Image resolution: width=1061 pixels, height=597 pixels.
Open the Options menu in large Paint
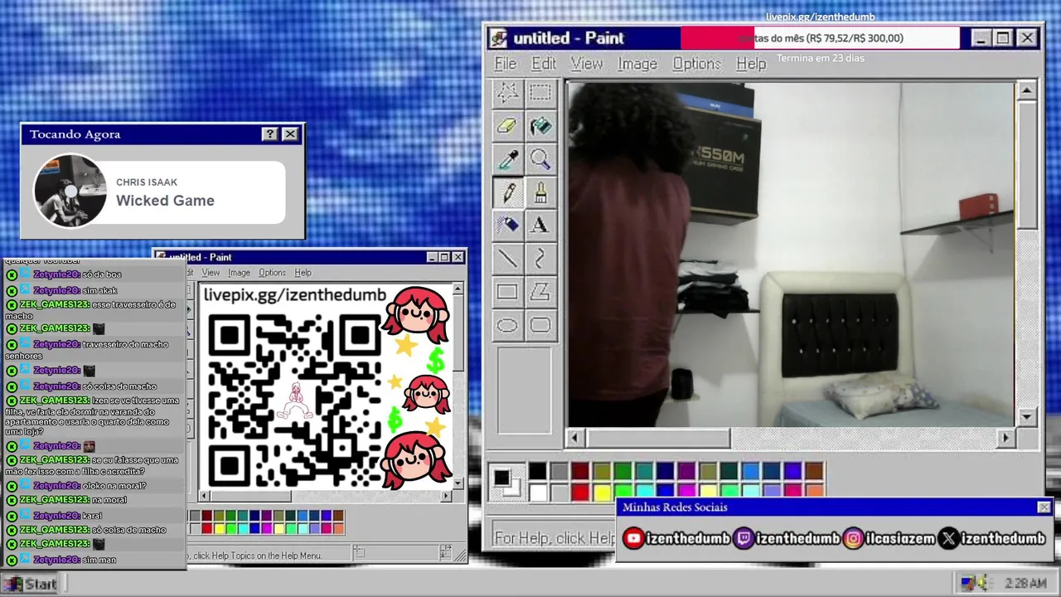pyautogui.click(x=696, y=64)
